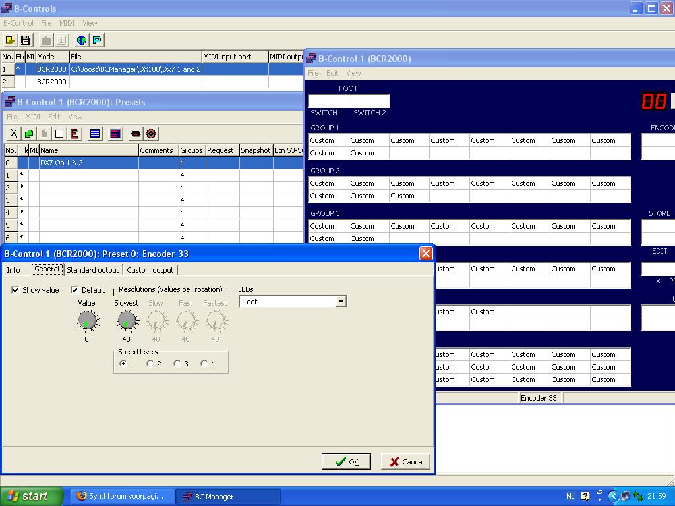
Task: Click the green copy icon in Presets toolbar
Action: tap(29, 134)
